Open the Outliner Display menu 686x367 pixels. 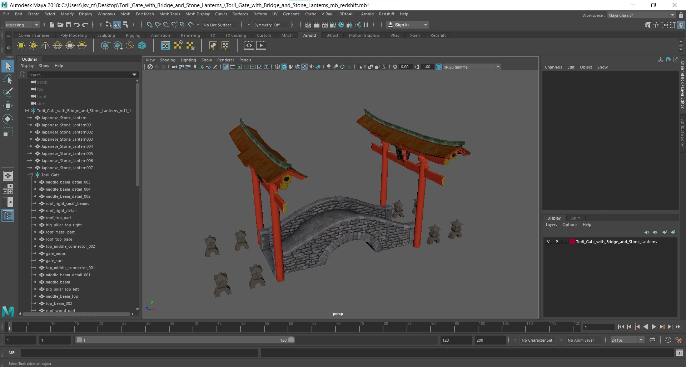point(27,66)
